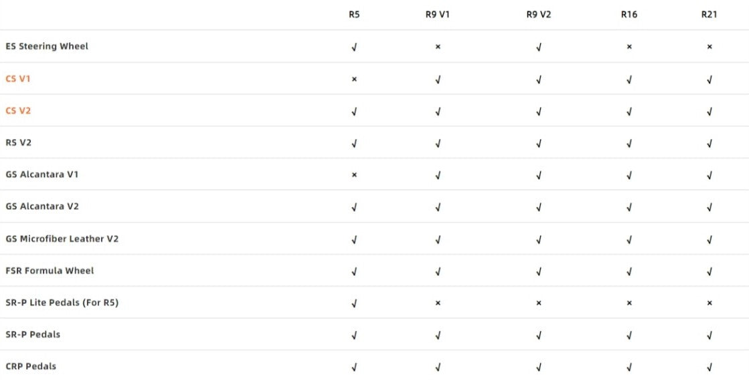
Task: Select the R9 V1 column header
Action: (438, 14)
